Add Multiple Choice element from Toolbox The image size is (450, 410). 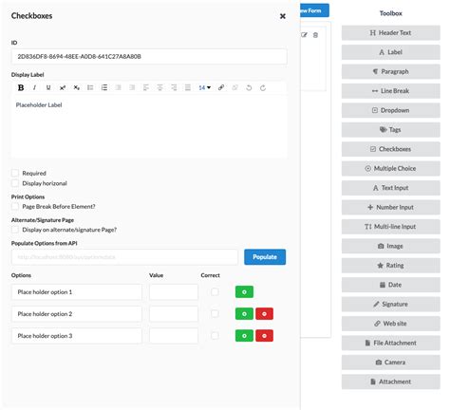391,168
